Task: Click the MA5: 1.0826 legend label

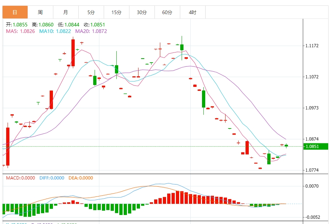Action: (20, 31)
